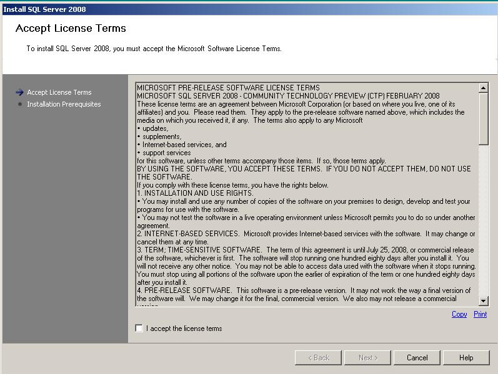
Task: Click the label I accept the license terms
Action: (x=184, y=328)
